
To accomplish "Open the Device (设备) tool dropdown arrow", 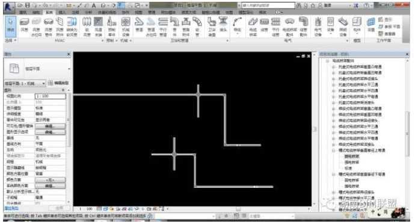I will point(331,34).
